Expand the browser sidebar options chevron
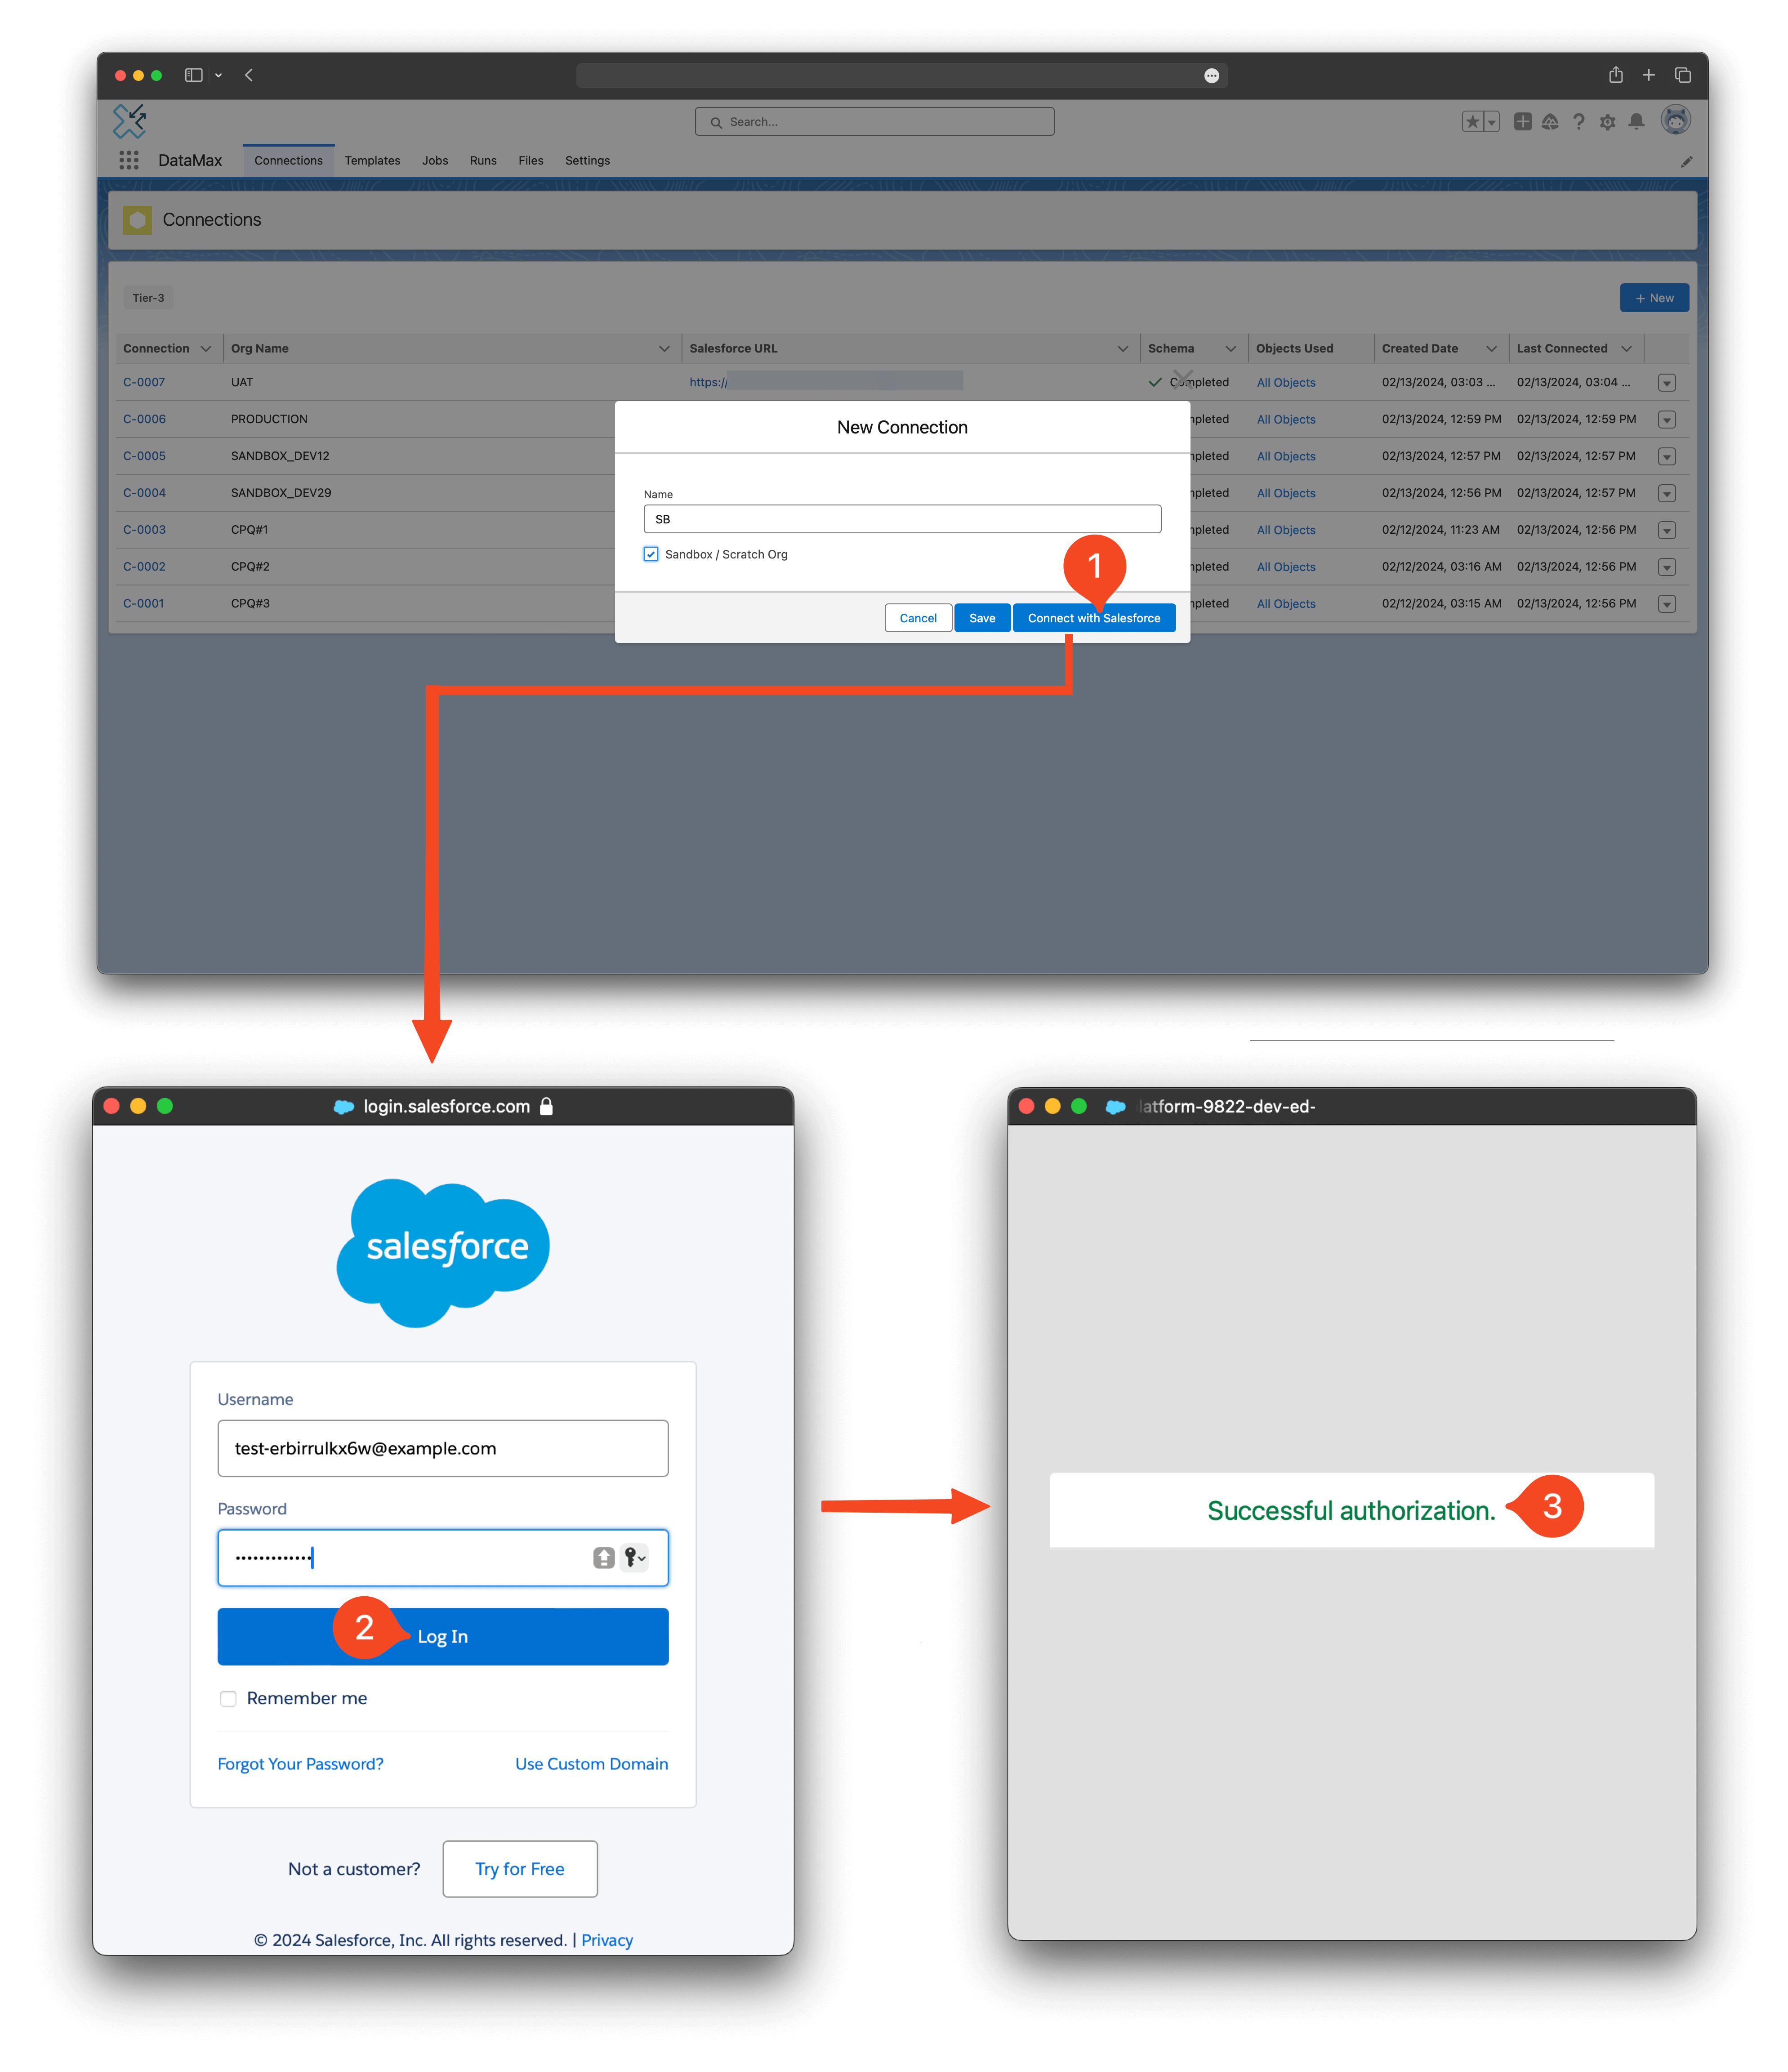 pyautogui.click(x=218, y=75)
